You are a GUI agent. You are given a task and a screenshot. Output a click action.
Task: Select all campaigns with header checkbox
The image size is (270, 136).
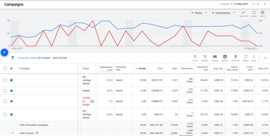pos(5,69)
